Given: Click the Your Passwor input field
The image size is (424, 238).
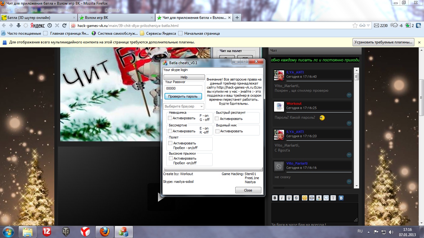Looking at the screenshot, I should click(183, 88).
